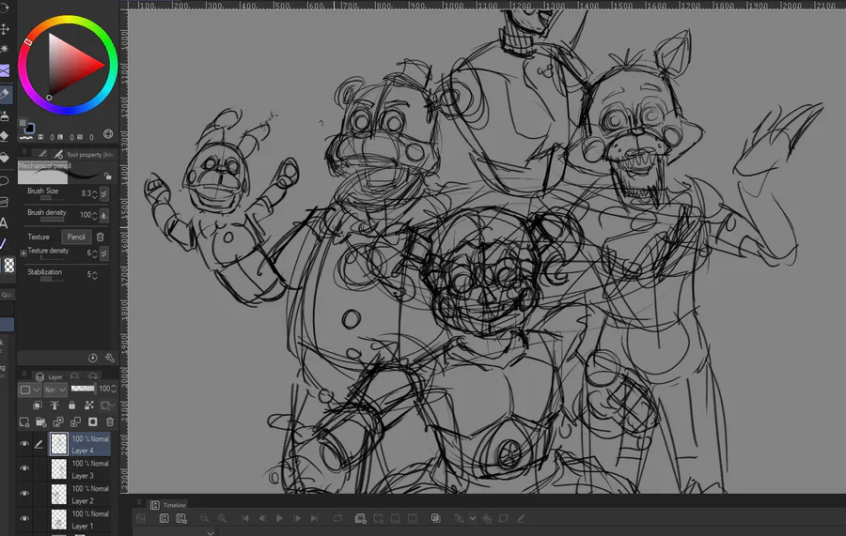Transfer to lower layer icon
This screenshot has width=846, height=536.
58,421
